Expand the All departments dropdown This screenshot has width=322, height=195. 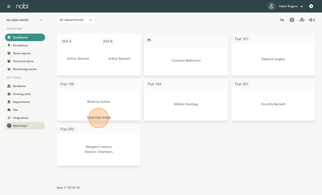76,20
